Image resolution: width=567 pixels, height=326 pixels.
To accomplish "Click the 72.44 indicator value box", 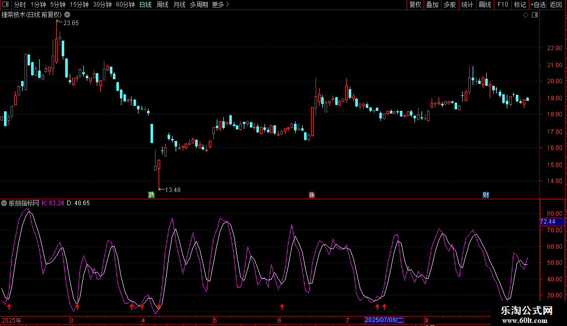I will click(x=552, y=222).
